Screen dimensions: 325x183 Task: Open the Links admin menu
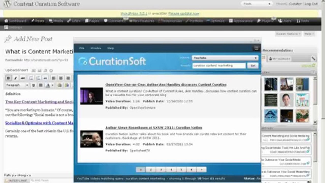pos(74,21)
